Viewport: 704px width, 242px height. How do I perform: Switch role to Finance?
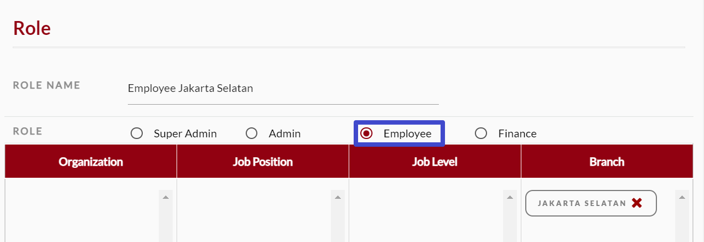tap(481, 133)
